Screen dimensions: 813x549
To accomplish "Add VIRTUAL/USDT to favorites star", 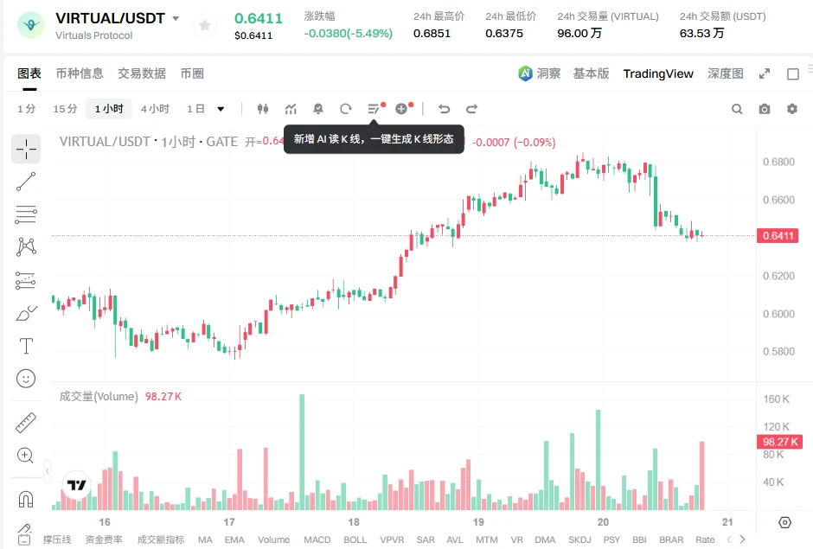I will click(x=205, y=25).
